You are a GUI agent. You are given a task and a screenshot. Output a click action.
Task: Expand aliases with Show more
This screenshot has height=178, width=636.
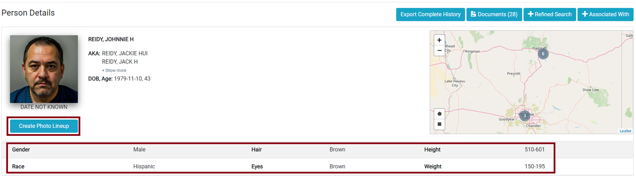[114, 70]
